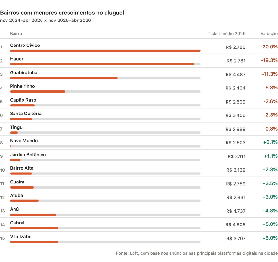The width and height of the screenshot is (278, 262).
Task: Click Pinheirinho's -5.8% variation value
Action: pos(270,88)
